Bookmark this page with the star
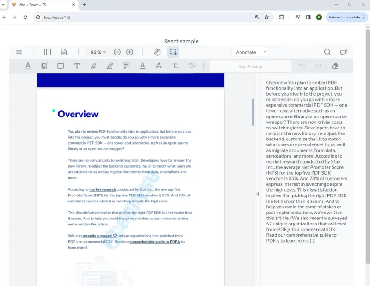The width and height of the screenshot is (370, 286). [267, 17]
